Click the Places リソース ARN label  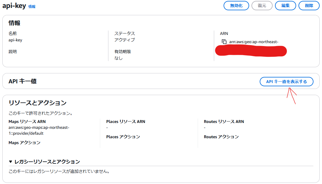126,121
